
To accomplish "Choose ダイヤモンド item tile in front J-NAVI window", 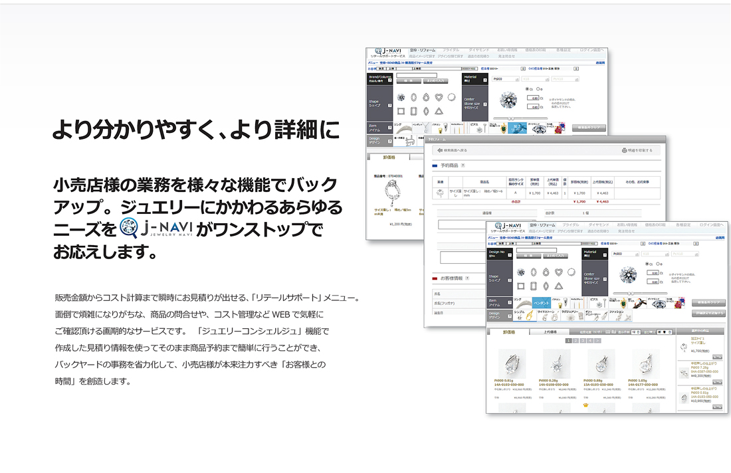I will pos(656,303).
